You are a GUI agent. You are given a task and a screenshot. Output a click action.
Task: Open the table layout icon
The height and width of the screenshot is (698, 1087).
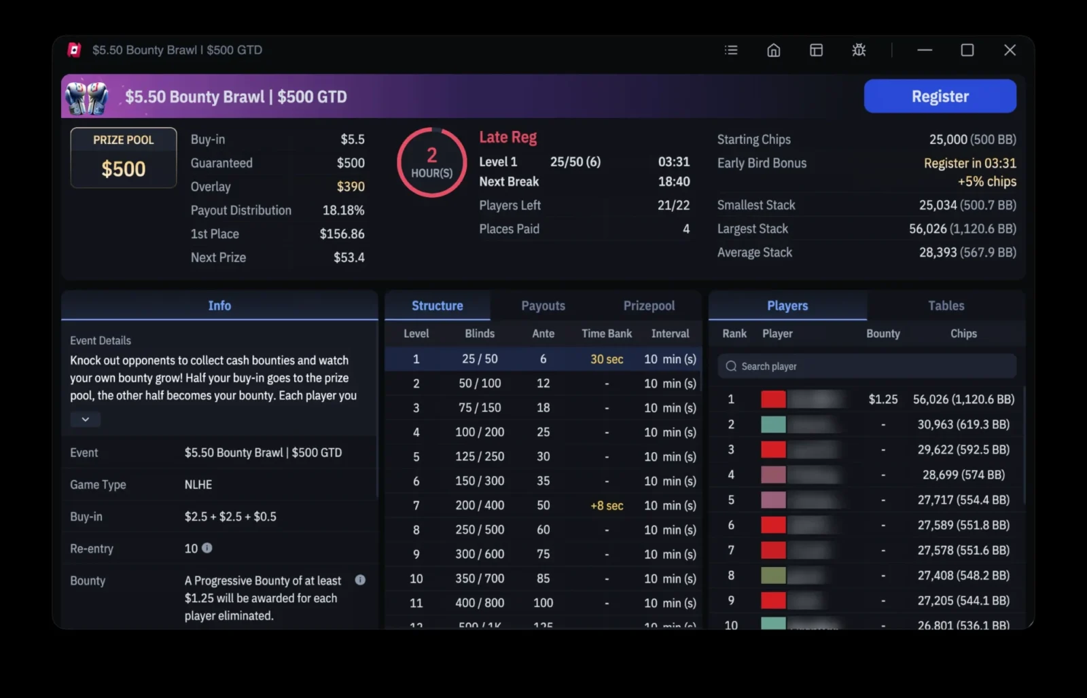pyautogui.click(x=816, y=50)
